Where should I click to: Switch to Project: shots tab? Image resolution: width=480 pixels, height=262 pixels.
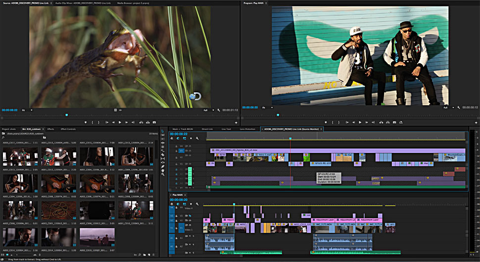[9, 129]
